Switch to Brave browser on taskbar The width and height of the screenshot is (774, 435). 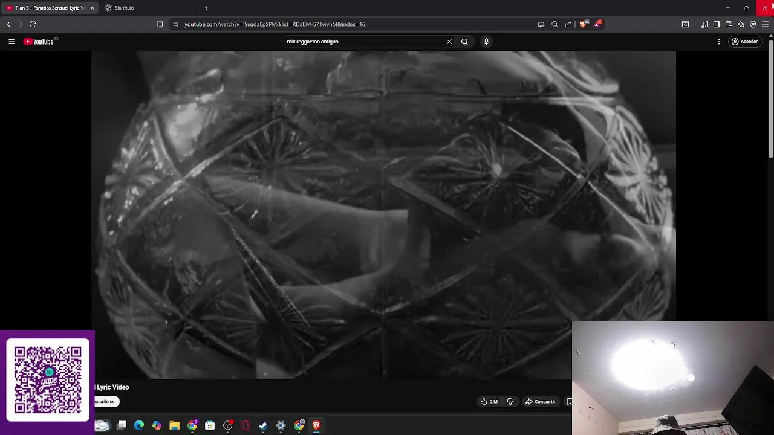316,426
